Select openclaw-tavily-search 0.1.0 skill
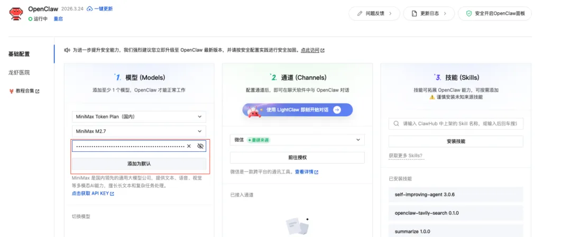 [x=456, y=213]
